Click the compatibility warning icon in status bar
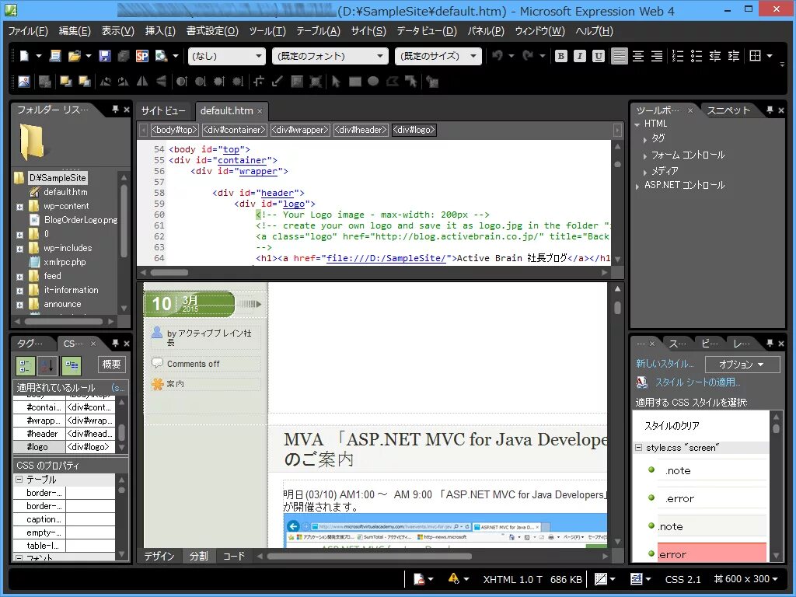The image size is (796, 597). pyautogui.click(x=453, y=578)
